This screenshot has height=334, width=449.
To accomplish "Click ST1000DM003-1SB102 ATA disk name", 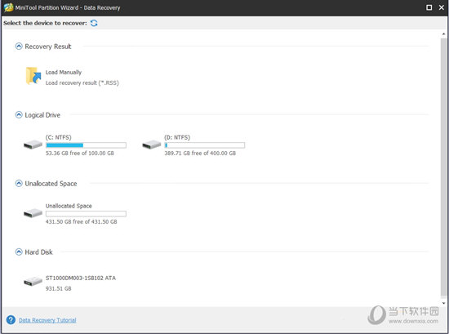I will click(81, 278).
